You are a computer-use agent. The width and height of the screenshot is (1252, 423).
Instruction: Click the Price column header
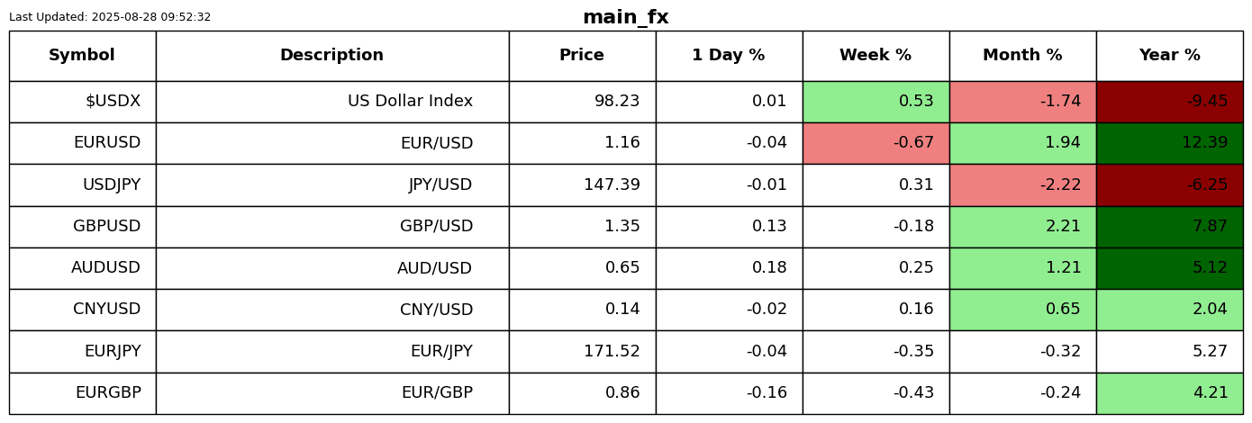point(582,56)
